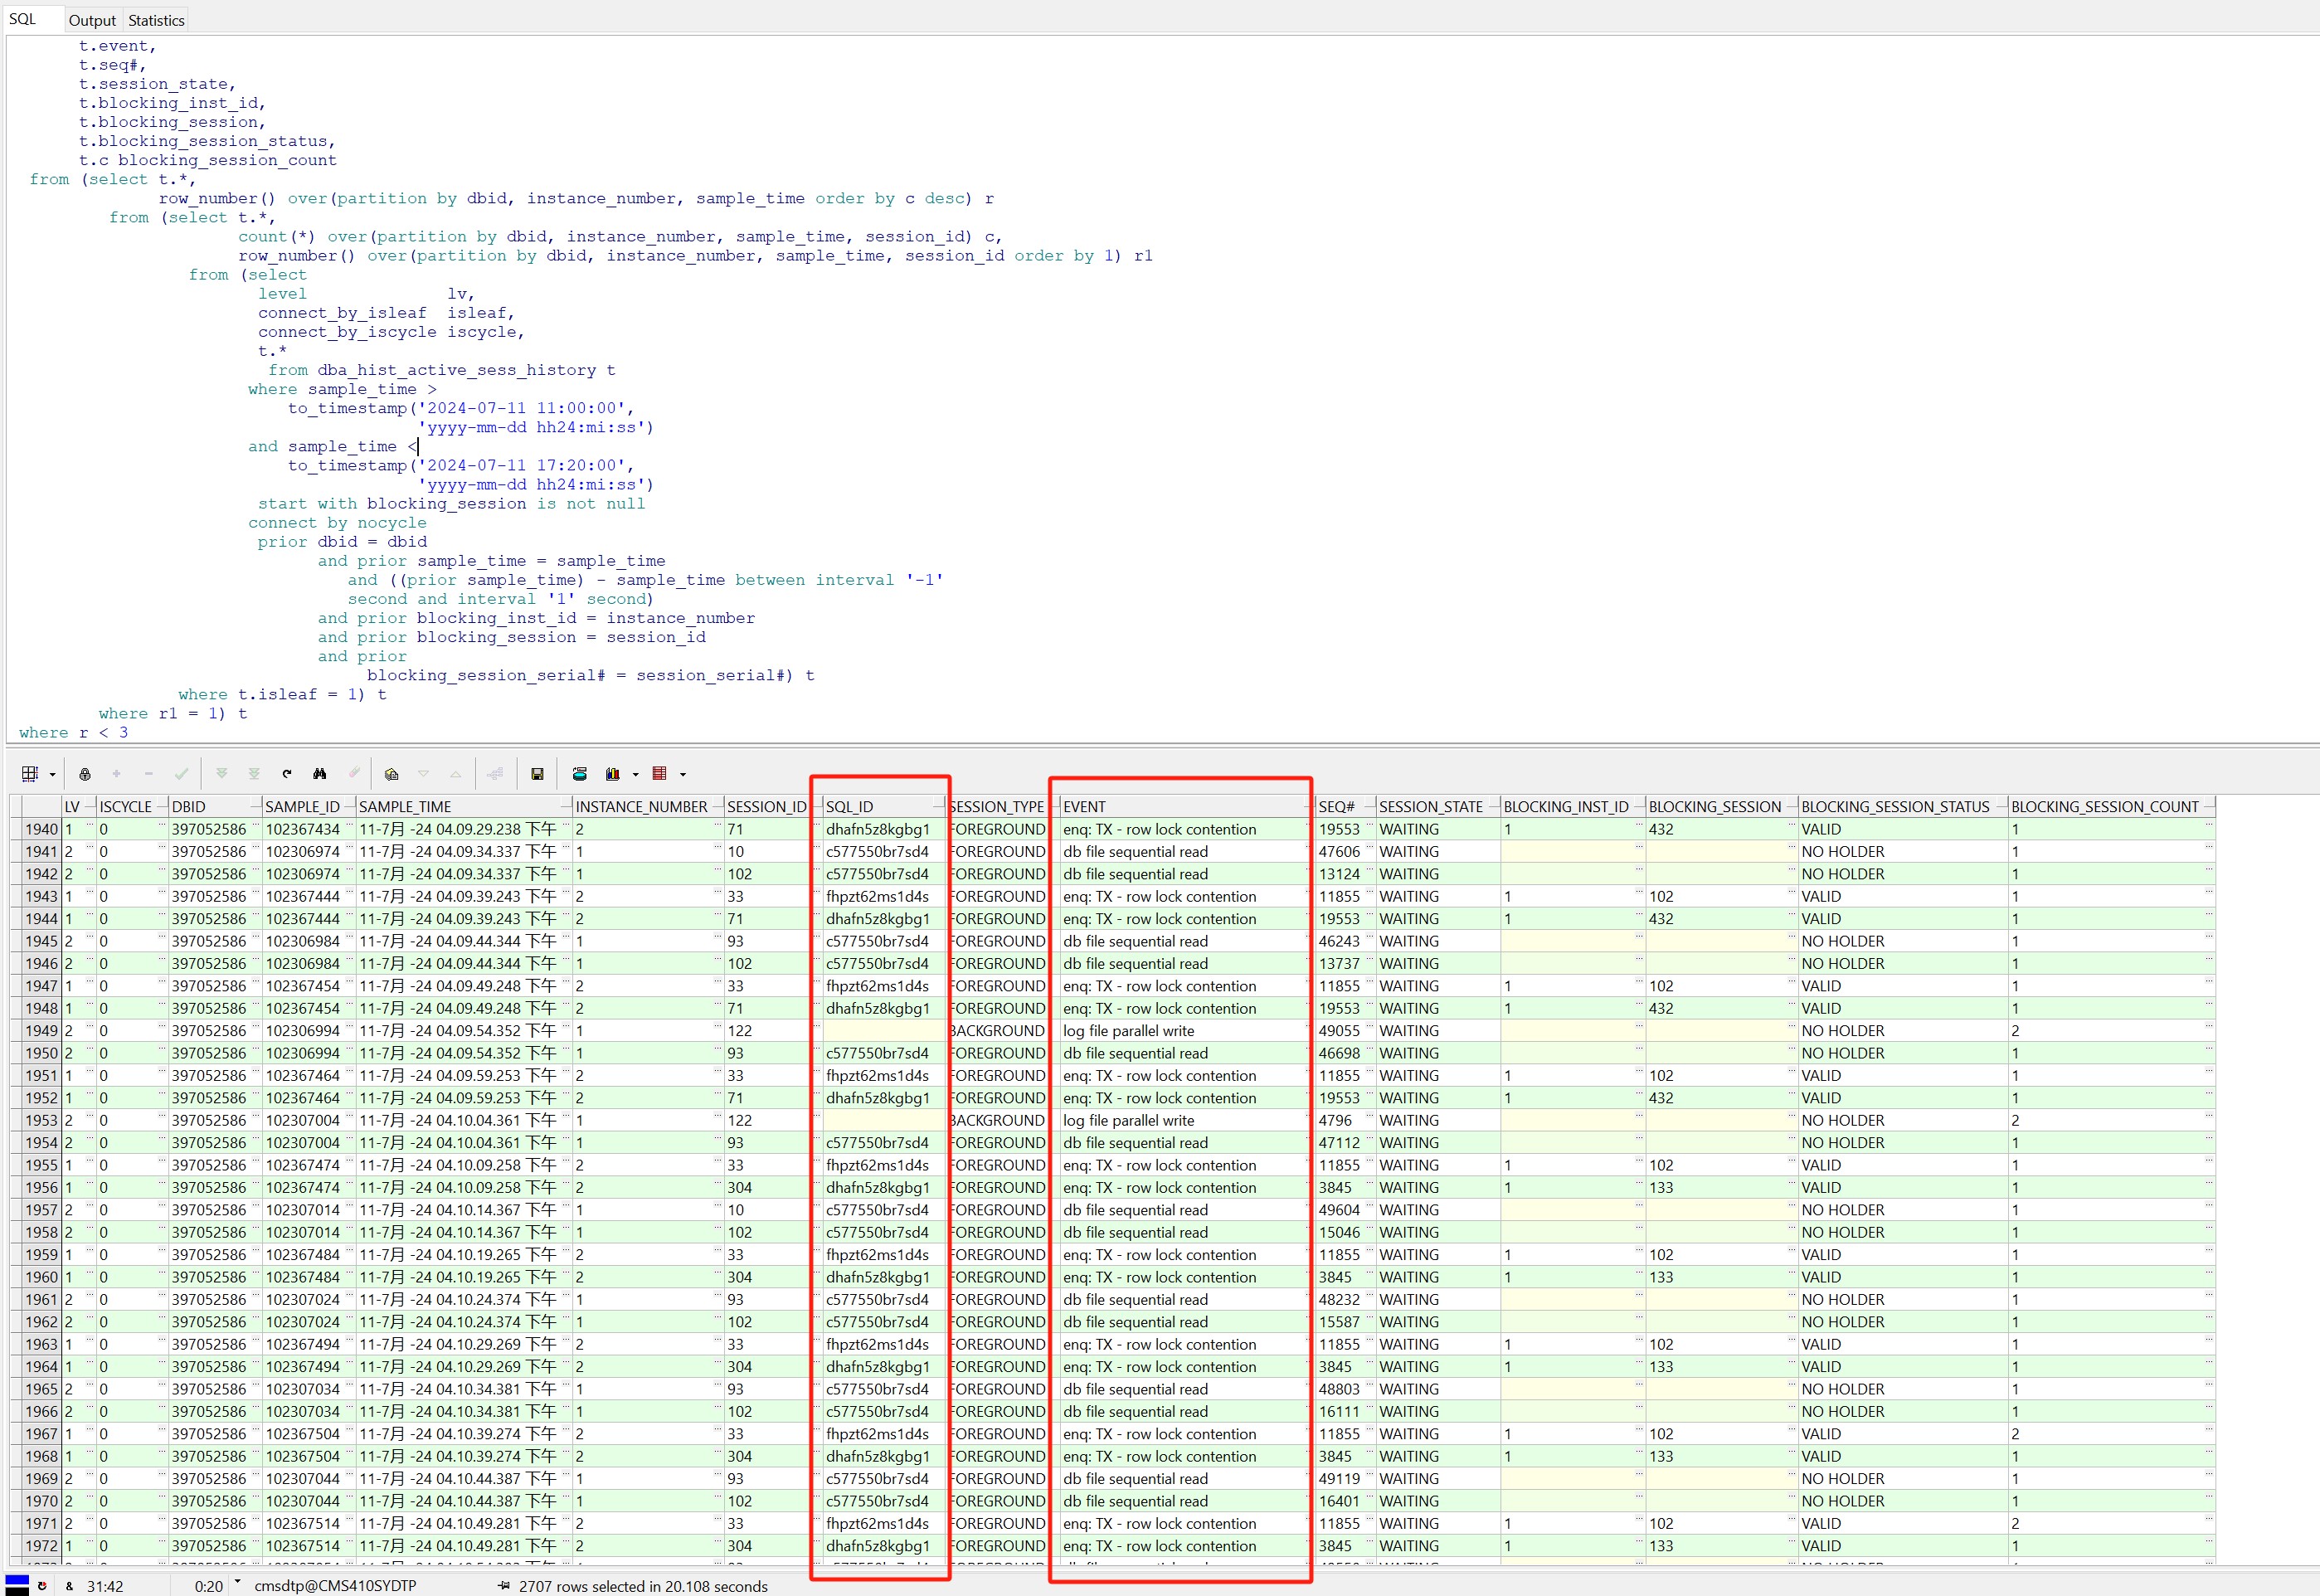Image resolution: width=2320 pixels, height=1596 pixels.
Task: Switch to the Output tab
Action: 92,20
